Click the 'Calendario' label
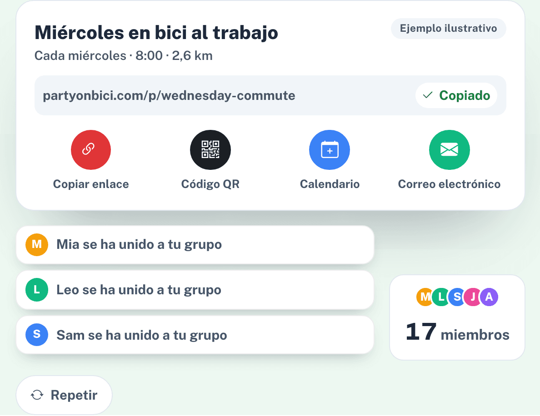 tap(330, 184)
